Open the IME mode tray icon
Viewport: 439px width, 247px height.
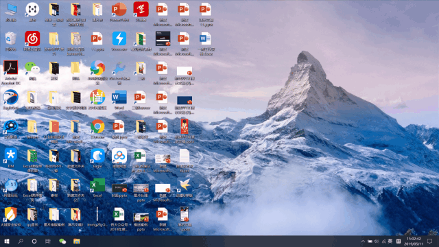(399, 242)
